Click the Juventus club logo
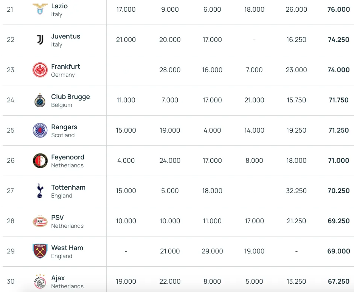354x292 pixels. (x=40, y=40)
